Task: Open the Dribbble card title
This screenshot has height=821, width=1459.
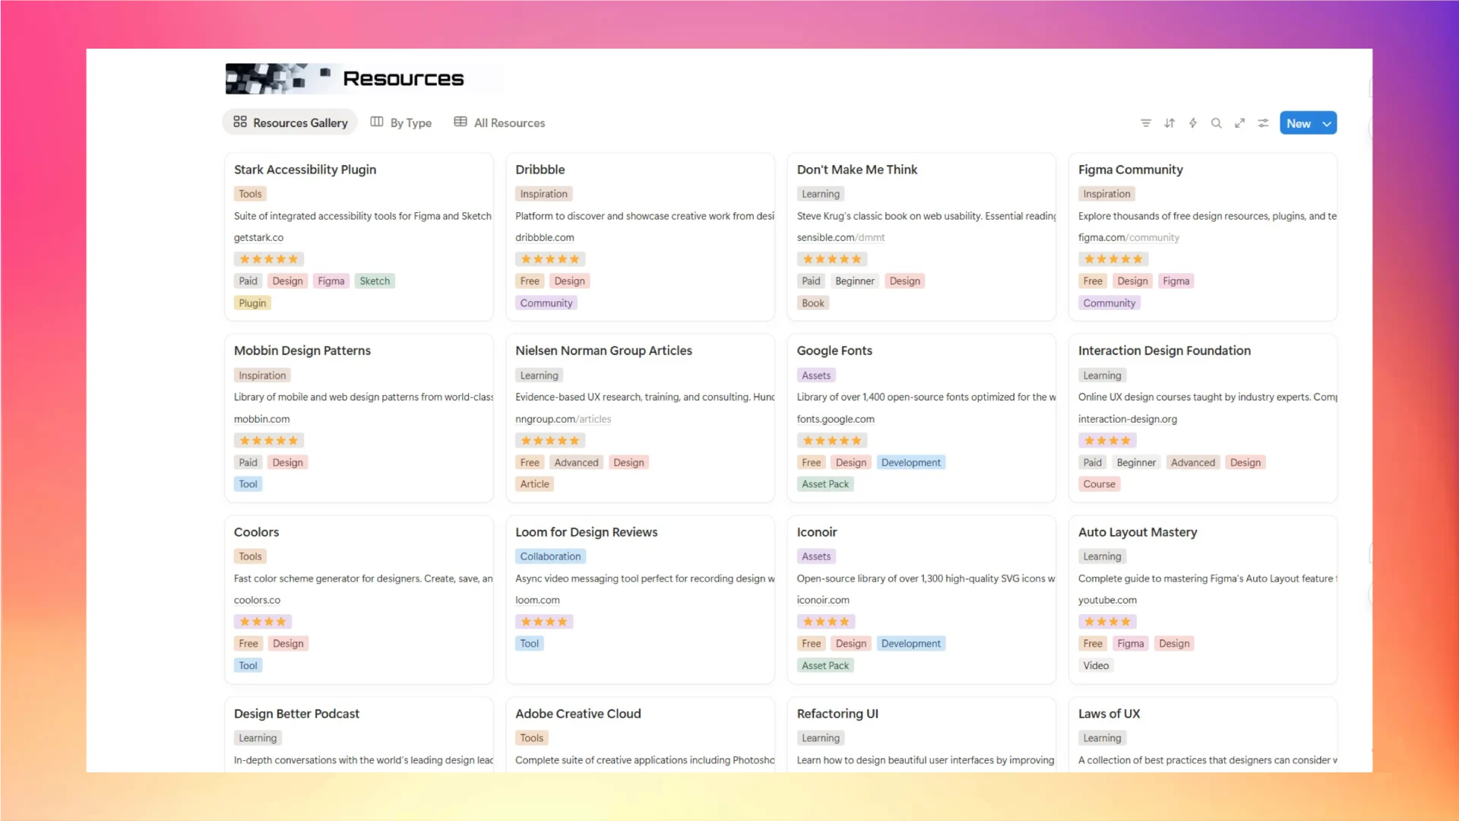Action: pos(540,170)
